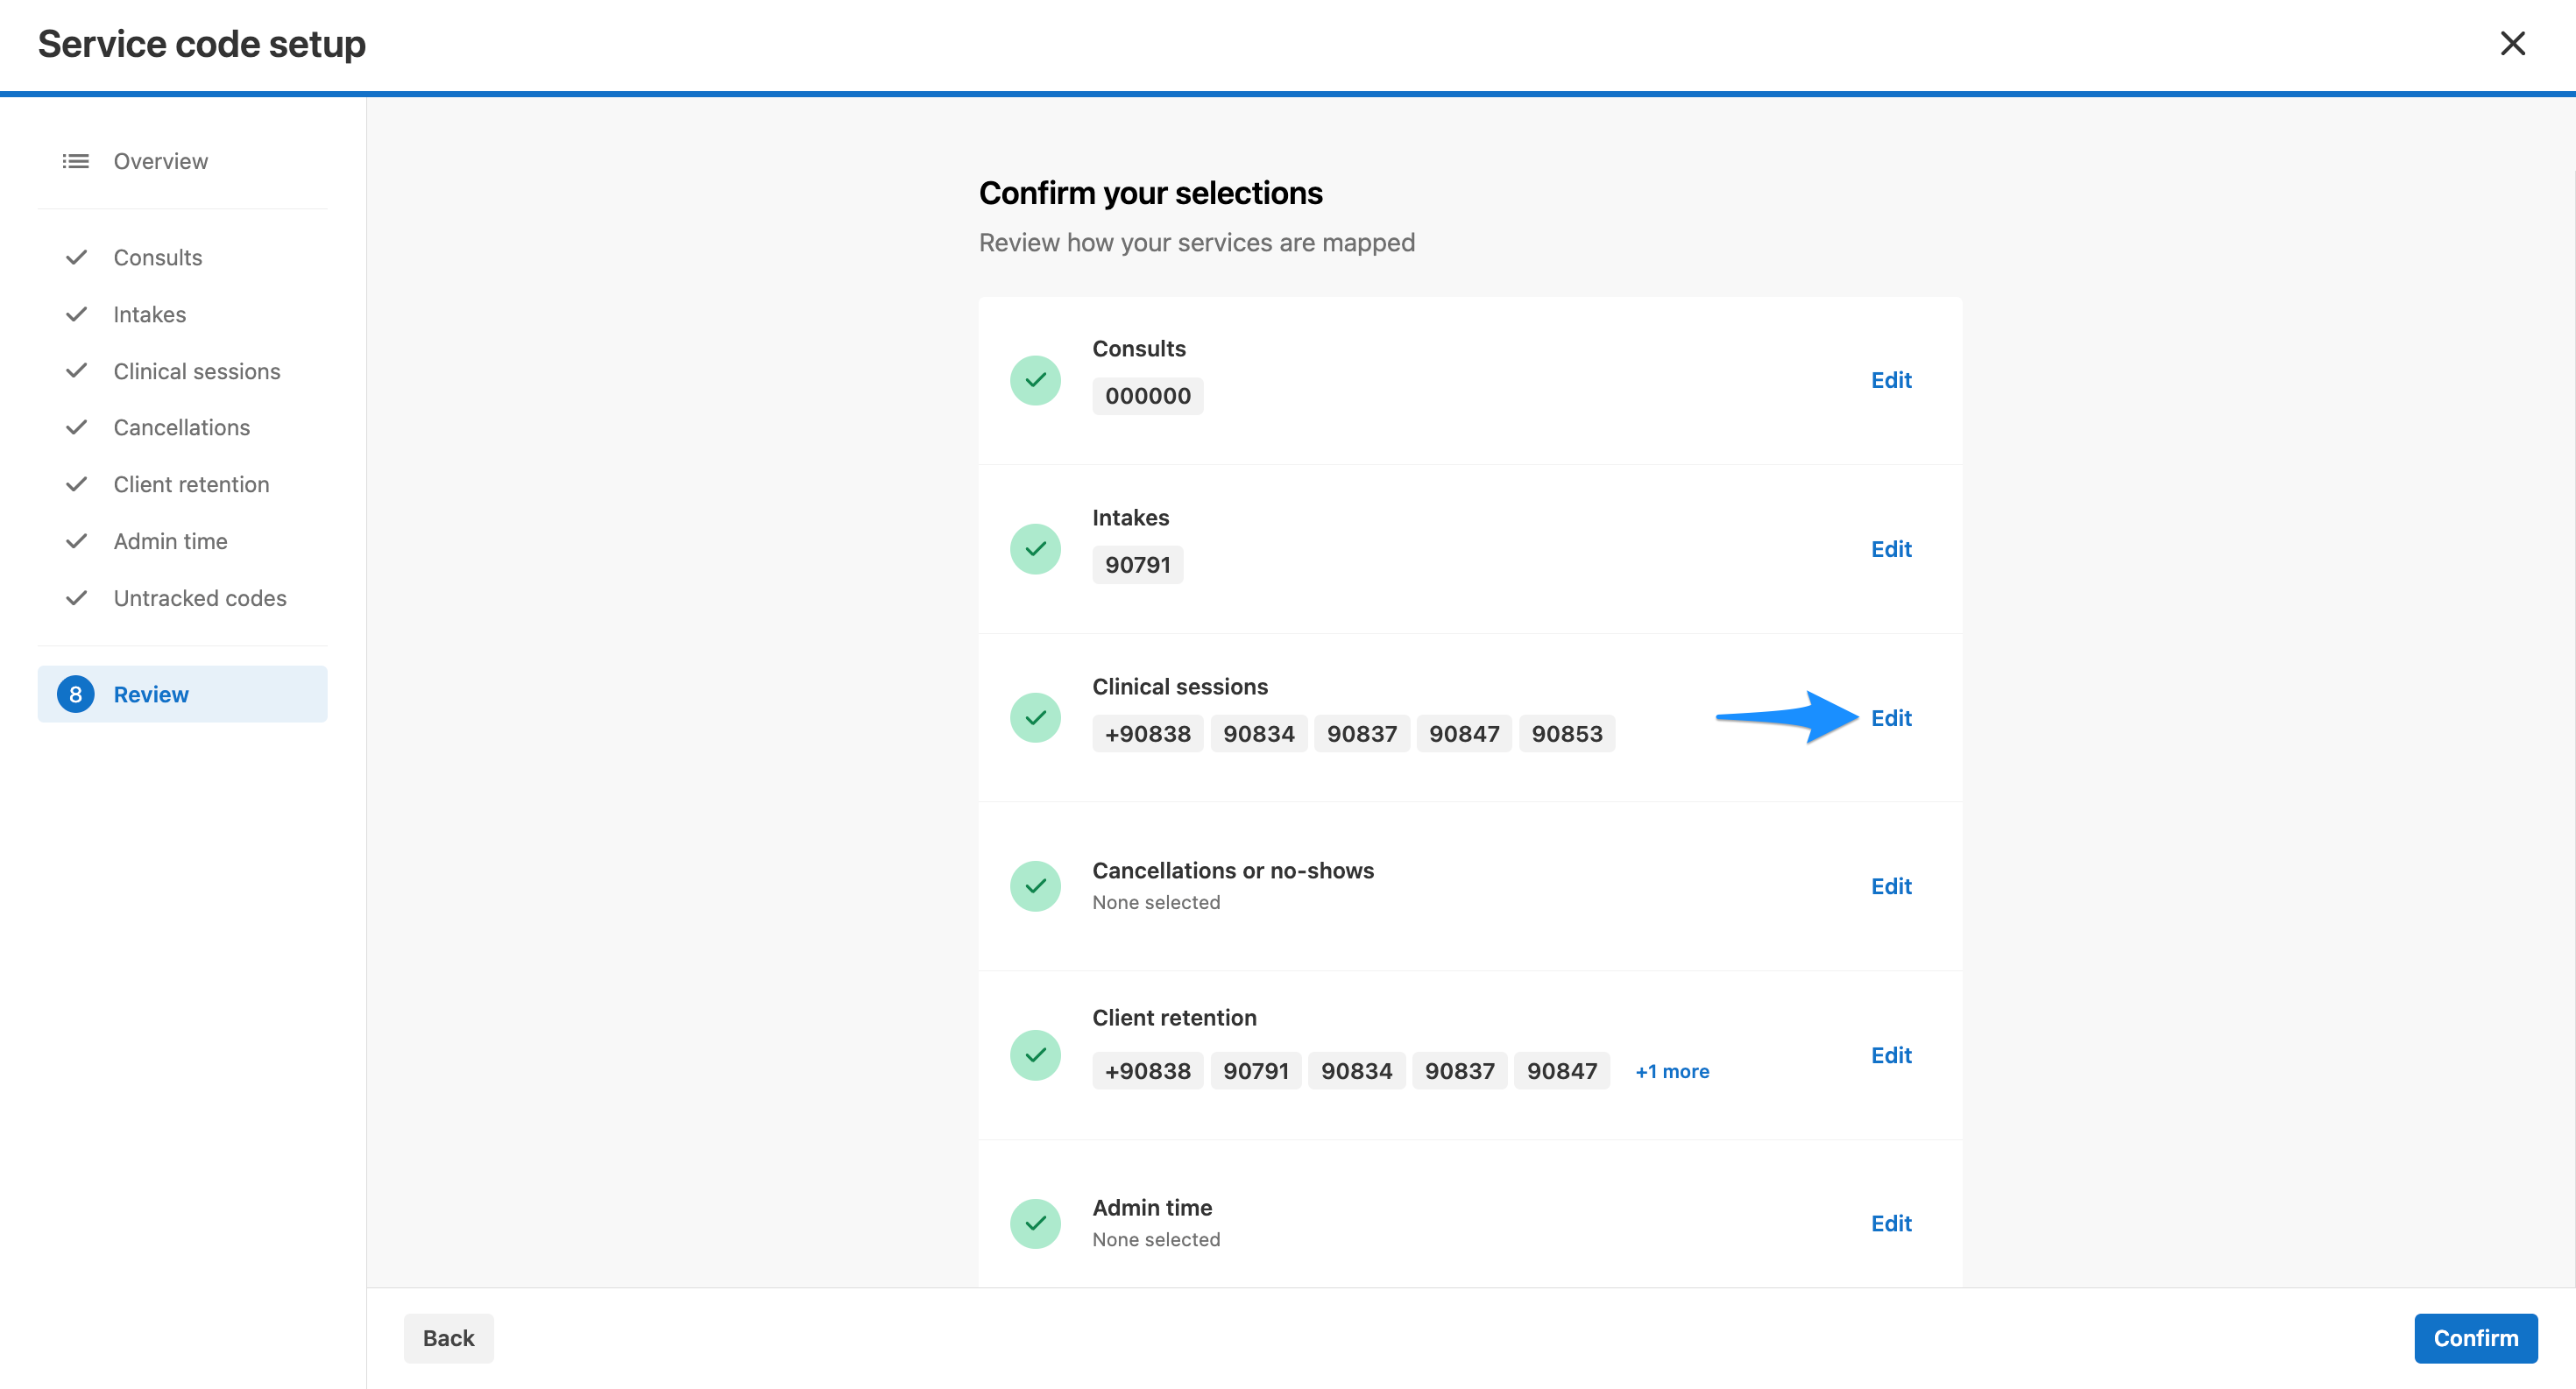Image resolution: width=2576 pixels, height=1389 pixels.
Task: Click 90834 chip in Clinical sessions
Action: tap(1258, 733)
